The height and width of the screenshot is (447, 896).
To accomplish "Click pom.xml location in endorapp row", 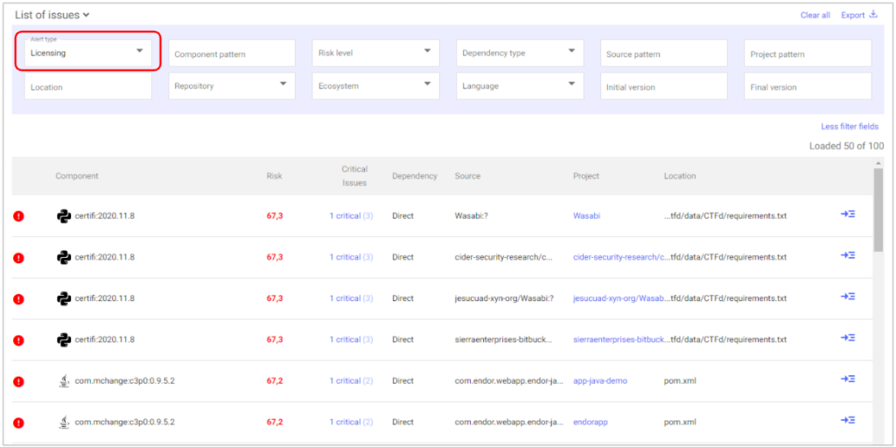I will point(680,422).
